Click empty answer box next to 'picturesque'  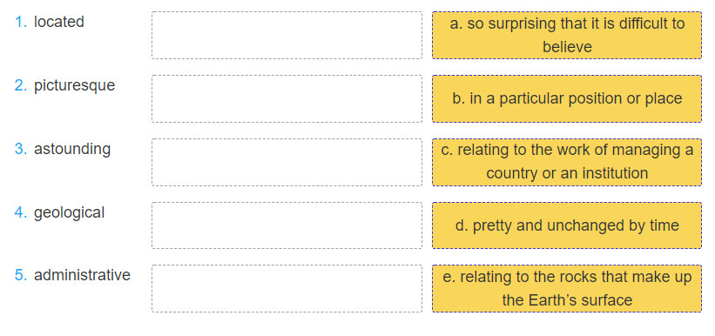tap(287, 98)
